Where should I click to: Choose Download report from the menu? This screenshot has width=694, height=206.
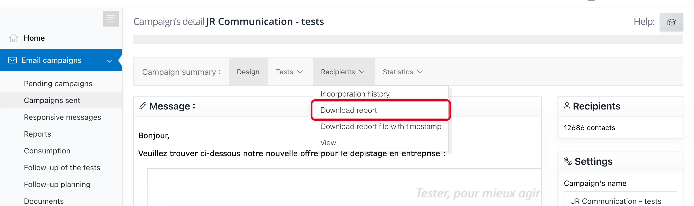[x=349, y=110]
